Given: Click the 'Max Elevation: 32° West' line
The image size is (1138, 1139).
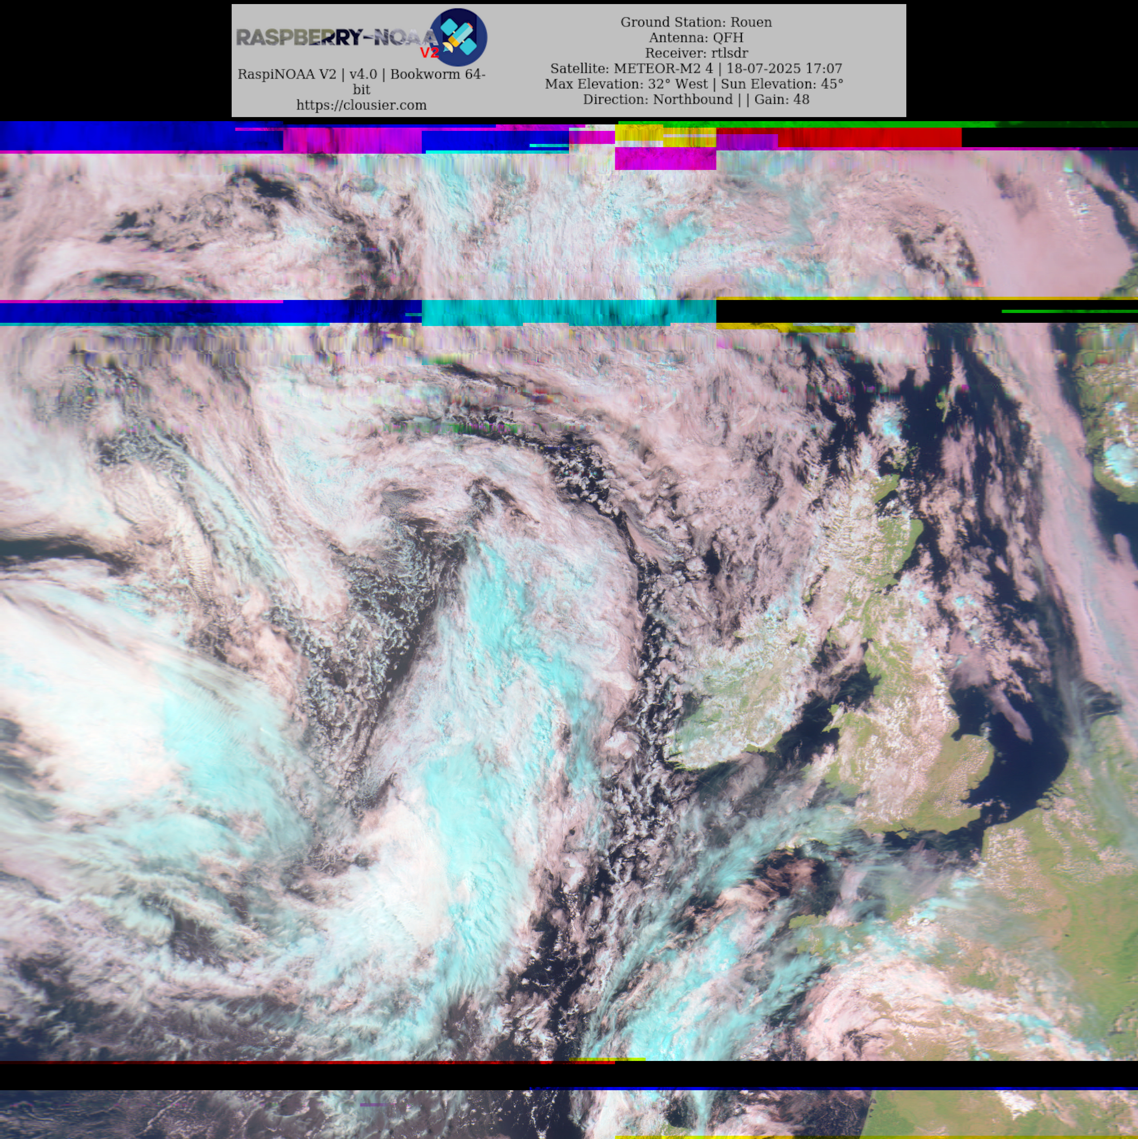Looking at the screenshot, I should (x=694, y=84).
